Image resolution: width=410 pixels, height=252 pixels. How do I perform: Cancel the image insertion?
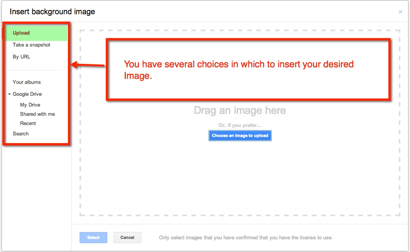coord(127,238)
